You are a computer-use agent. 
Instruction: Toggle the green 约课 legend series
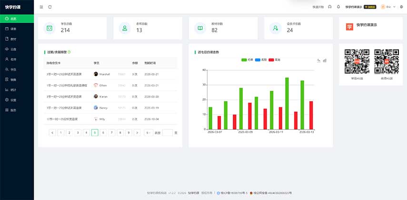247,60
